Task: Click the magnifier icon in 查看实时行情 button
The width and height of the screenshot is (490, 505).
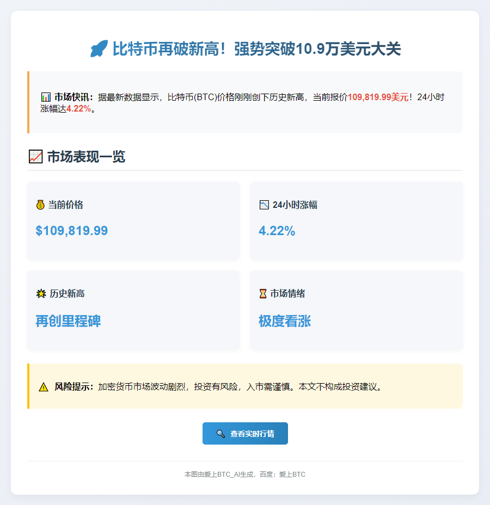Action: 220,434
